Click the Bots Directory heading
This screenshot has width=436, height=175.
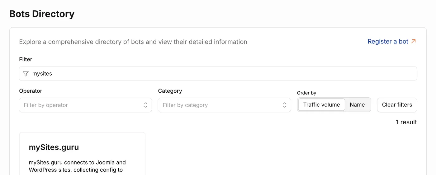pos(42,14)
